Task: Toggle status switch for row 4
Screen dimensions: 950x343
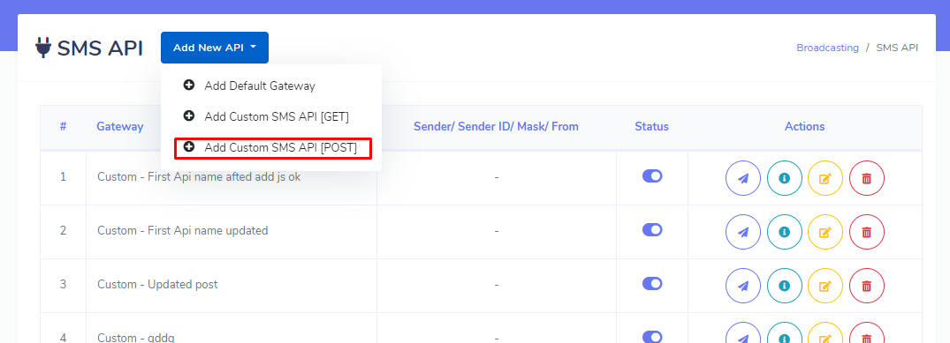Action: (x=652, y=337)
